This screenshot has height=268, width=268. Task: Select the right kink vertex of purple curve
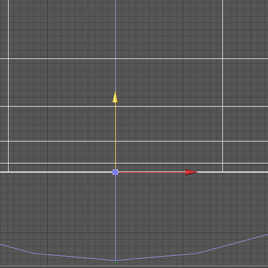click(x=196, y=253)
